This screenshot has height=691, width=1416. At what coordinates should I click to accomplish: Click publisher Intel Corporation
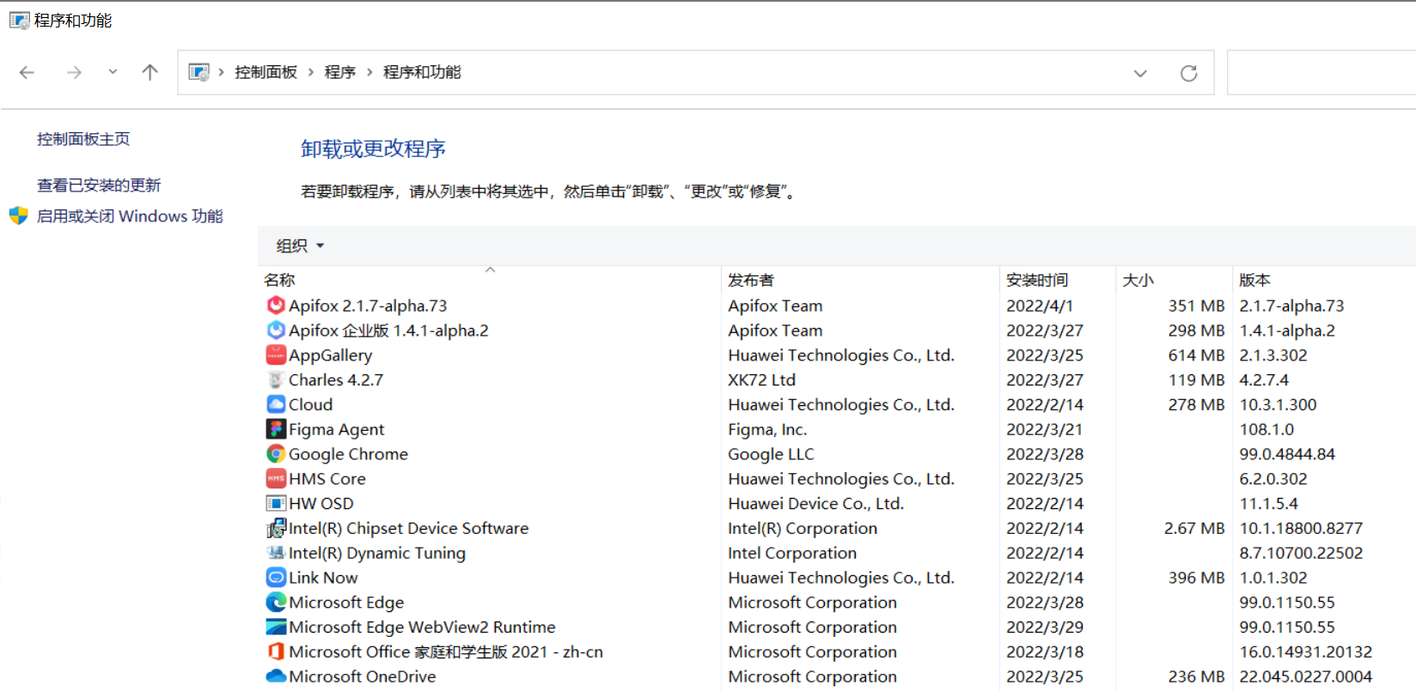792,553
